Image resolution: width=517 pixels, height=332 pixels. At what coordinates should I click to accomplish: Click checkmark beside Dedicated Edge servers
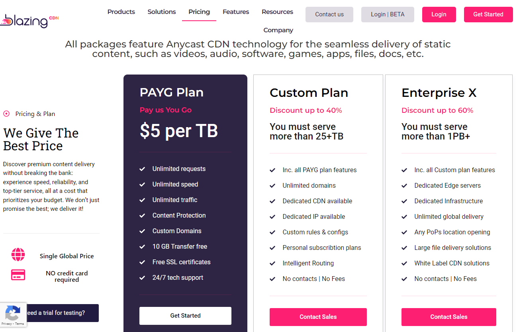click(404, 186)
